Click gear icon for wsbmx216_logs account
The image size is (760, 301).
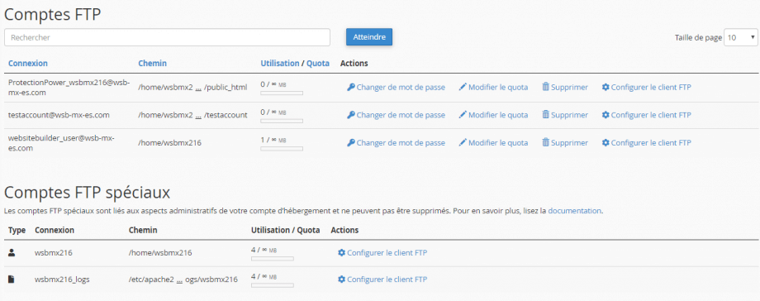point(341,279)
